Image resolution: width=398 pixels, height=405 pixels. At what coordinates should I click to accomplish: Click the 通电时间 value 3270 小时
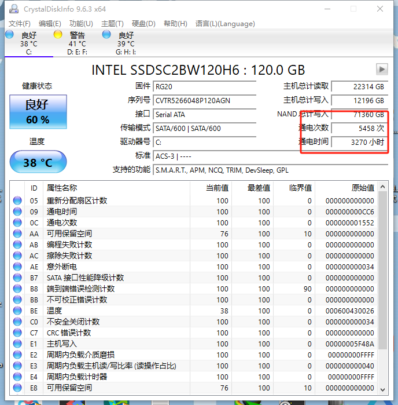360,143
